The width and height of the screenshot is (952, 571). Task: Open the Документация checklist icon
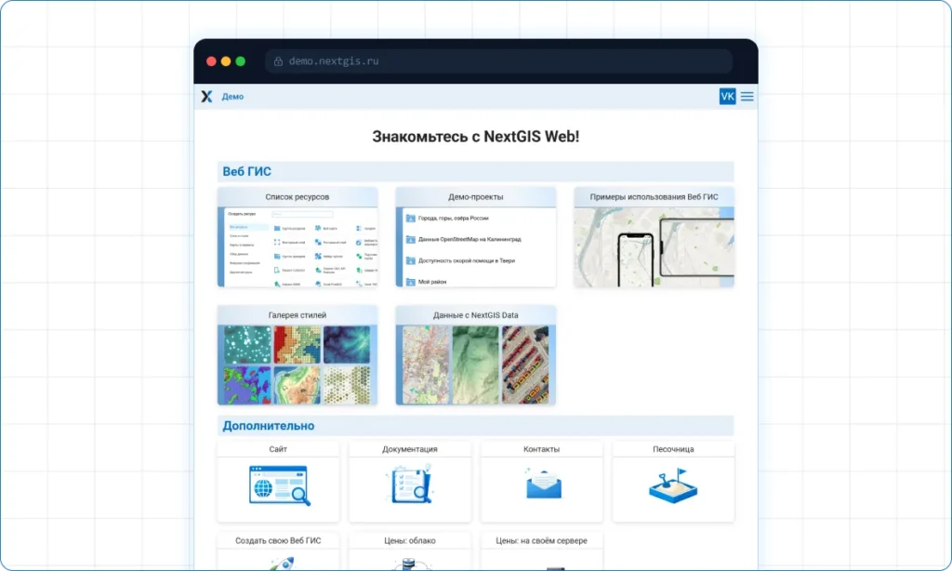point(409,485)
